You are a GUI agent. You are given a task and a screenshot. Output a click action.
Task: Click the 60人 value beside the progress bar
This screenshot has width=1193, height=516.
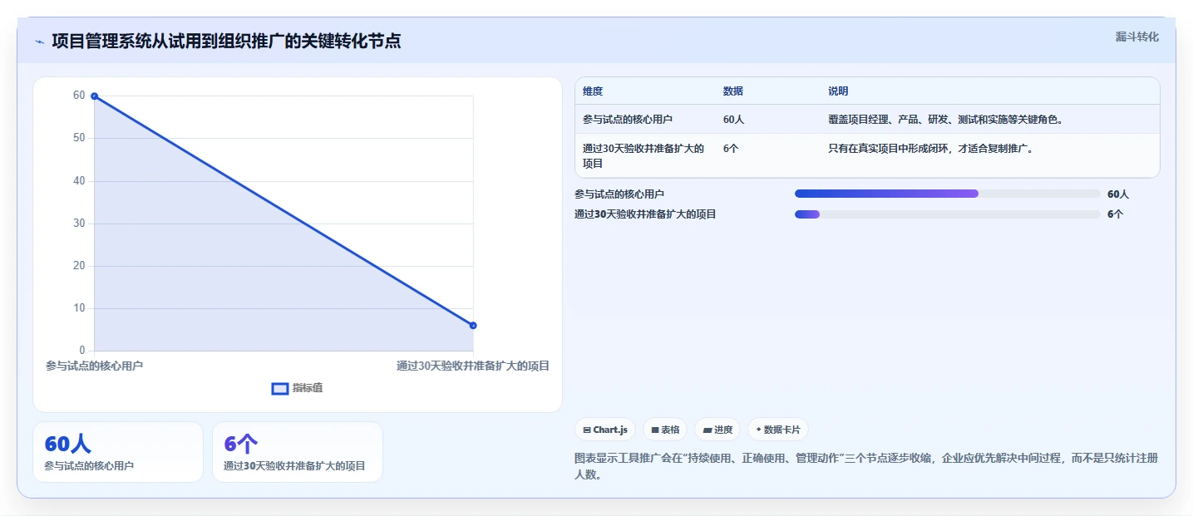point(1118,194)
